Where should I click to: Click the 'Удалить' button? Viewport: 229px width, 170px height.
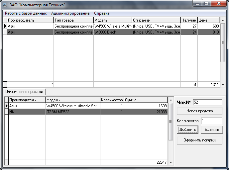[212, 129]
